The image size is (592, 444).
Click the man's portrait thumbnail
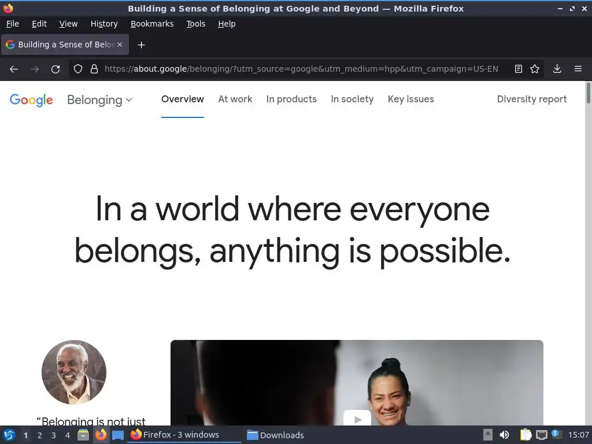coord(74,372)
